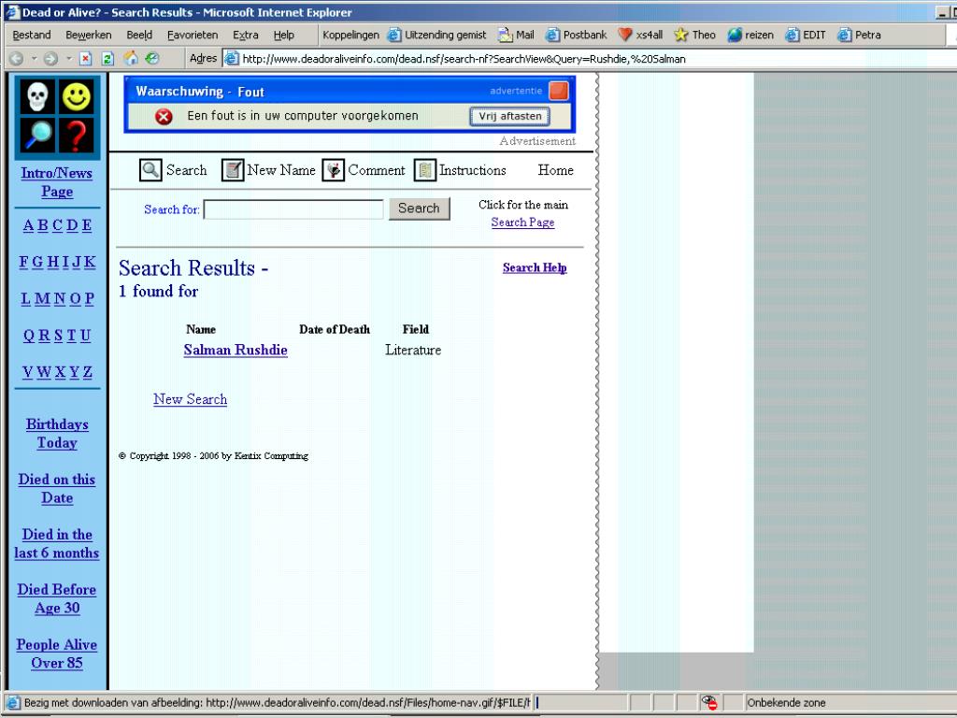Open the Favorieten menu
The image size is (957, 718).
click(x=193, y=35)
